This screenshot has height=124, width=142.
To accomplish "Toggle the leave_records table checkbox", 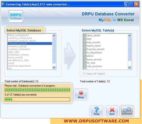I will coord(85,59).
